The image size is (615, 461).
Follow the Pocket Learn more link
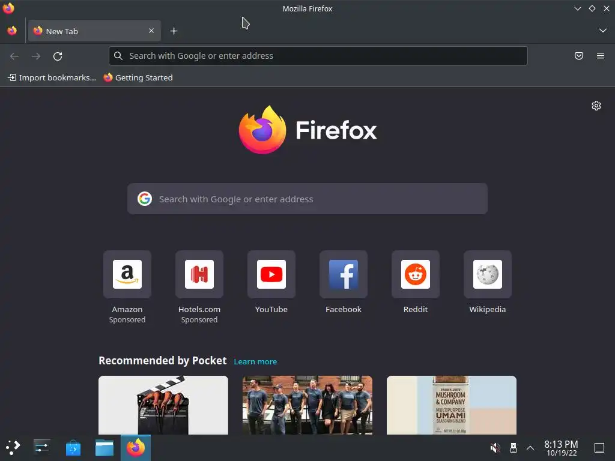point(255,361)
